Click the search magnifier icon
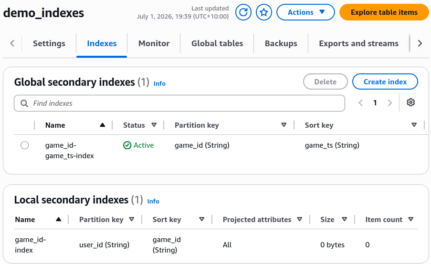Image resolution: width=431 pixels, height=264 pixels. pyautogui.click(x=24, y=103)
